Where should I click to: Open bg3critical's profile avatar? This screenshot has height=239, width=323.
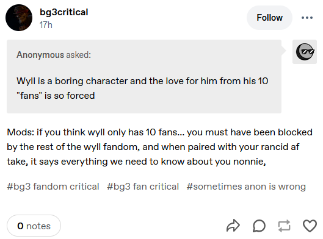(x=19, y=18)
